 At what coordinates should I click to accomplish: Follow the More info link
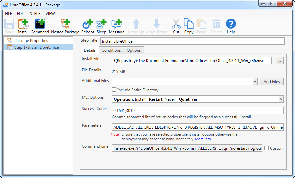tap(203, 139)
